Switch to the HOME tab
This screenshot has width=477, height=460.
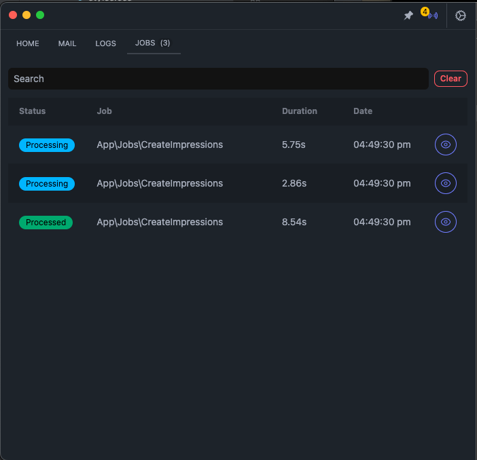tap(28, 43)
